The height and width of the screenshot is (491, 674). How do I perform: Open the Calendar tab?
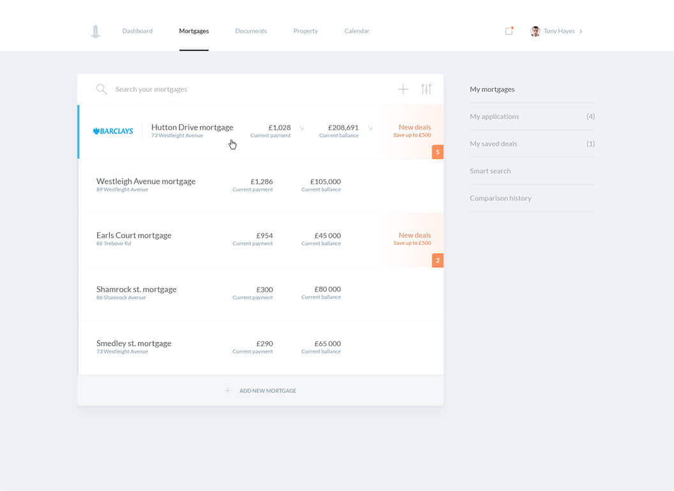[x=357, y=31]
